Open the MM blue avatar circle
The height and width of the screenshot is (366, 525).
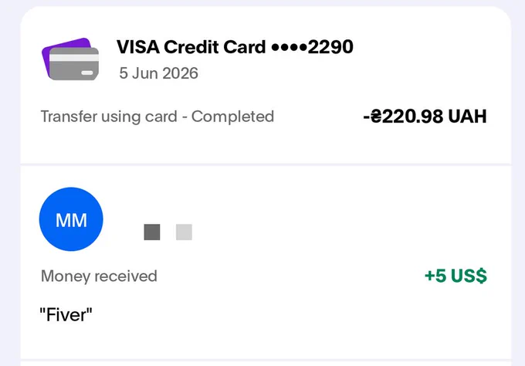[71, 219]
